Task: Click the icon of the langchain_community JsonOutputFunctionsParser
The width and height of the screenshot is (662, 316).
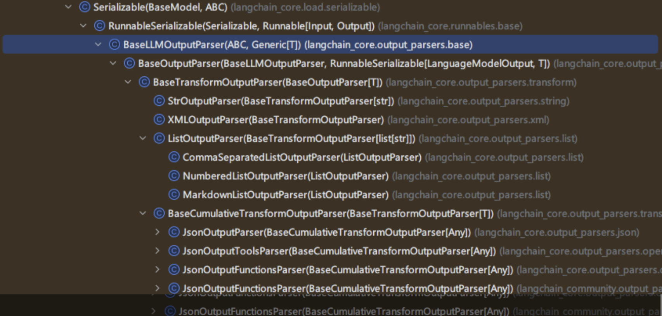Action: [x=174, y=288]
